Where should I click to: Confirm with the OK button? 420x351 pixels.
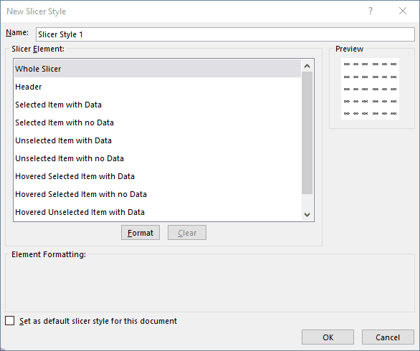[328, 337]
